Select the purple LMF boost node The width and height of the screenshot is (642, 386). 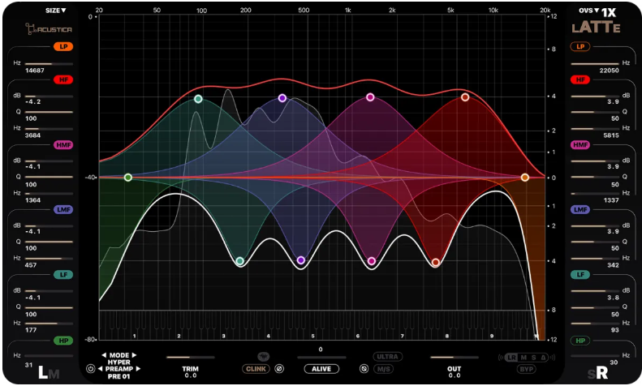tap(282, 98)
